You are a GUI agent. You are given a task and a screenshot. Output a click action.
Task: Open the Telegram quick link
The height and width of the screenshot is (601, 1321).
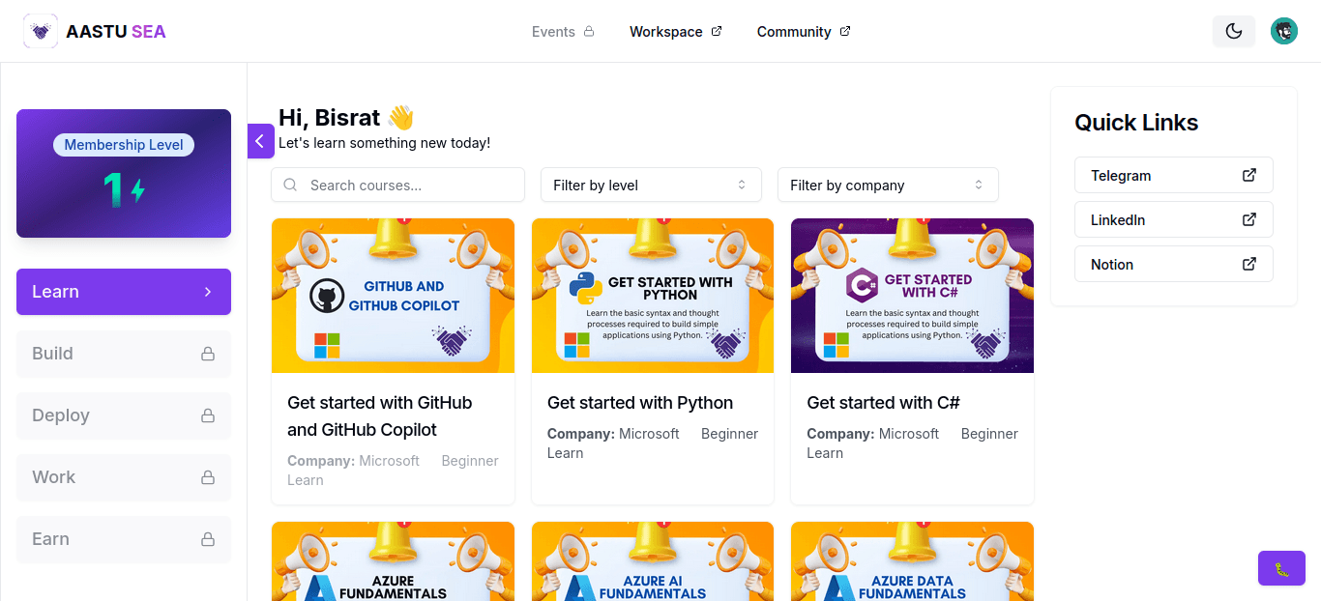click(1174, 175)
